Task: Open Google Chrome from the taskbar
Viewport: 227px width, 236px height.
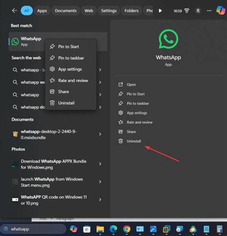Action: (127, 229)
